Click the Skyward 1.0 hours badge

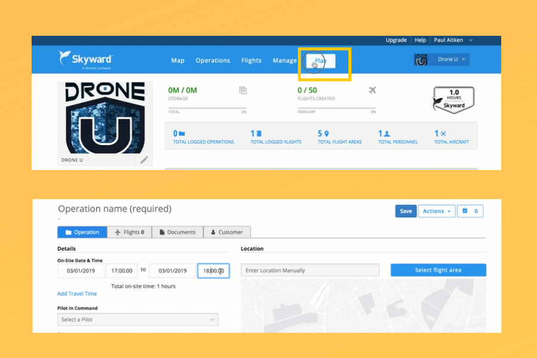point(453,100)
